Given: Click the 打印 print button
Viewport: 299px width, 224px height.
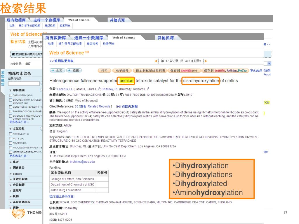Looking at the screenshot, I should tap(104, 71).
